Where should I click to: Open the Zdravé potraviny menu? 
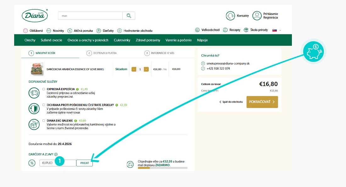[148, 40]
